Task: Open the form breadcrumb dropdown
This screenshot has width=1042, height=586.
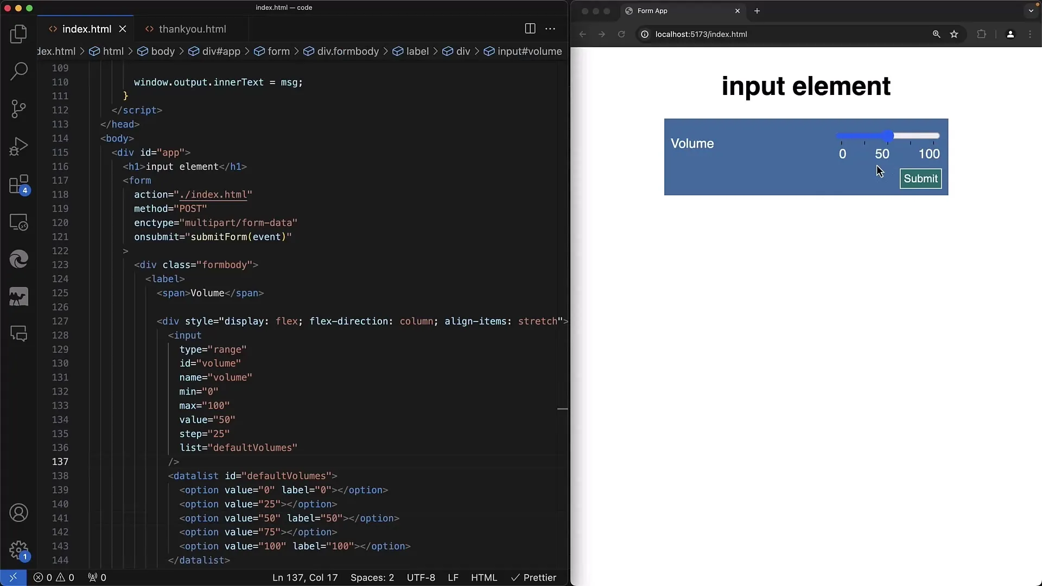Action: click(x=278, y=51)
